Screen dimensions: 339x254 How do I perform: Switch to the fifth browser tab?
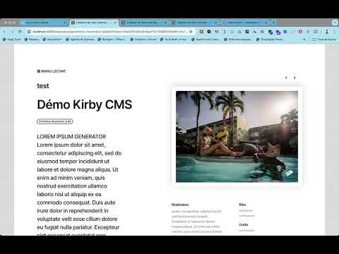[x=245, y=23]
